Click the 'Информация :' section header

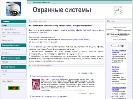pyautogui.click(x=14, y=67)
